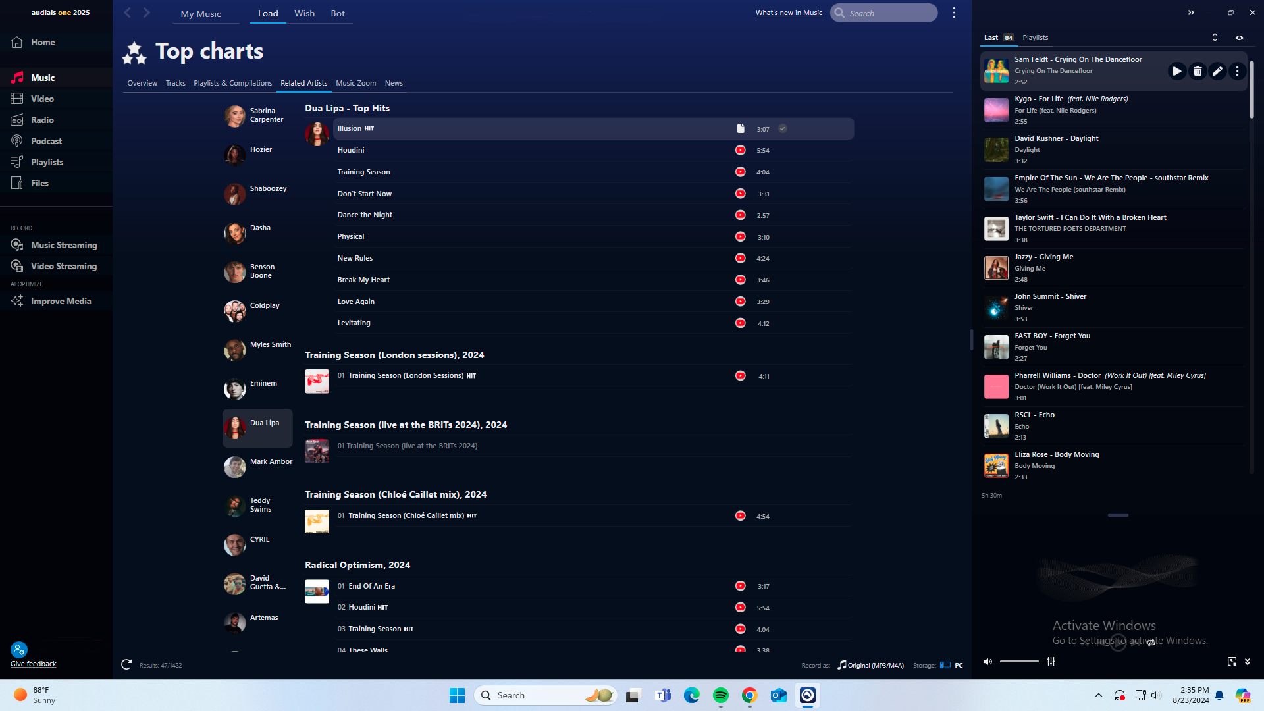This screenshot has height=711, width=1264.
Task: Play Sam Feldt Crying On The Dancefloor
Action: pos(1176,71)
